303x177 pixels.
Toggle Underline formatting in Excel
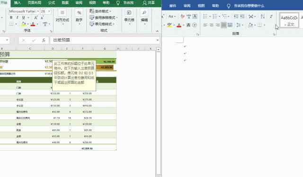tap(24, 17)
